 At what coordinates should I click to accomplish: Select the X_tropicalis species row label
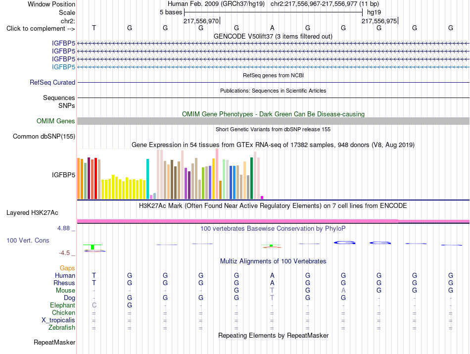tap(58, 320)
